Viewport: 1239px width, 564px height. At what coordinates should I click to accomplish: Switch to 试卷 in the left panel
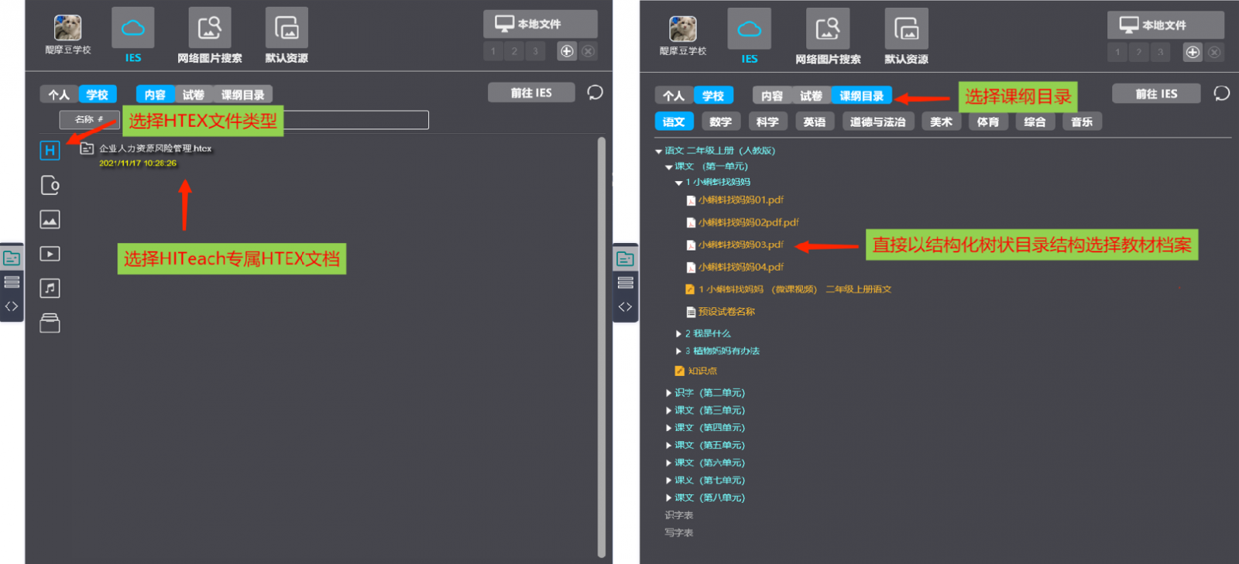tap(193, 94)
